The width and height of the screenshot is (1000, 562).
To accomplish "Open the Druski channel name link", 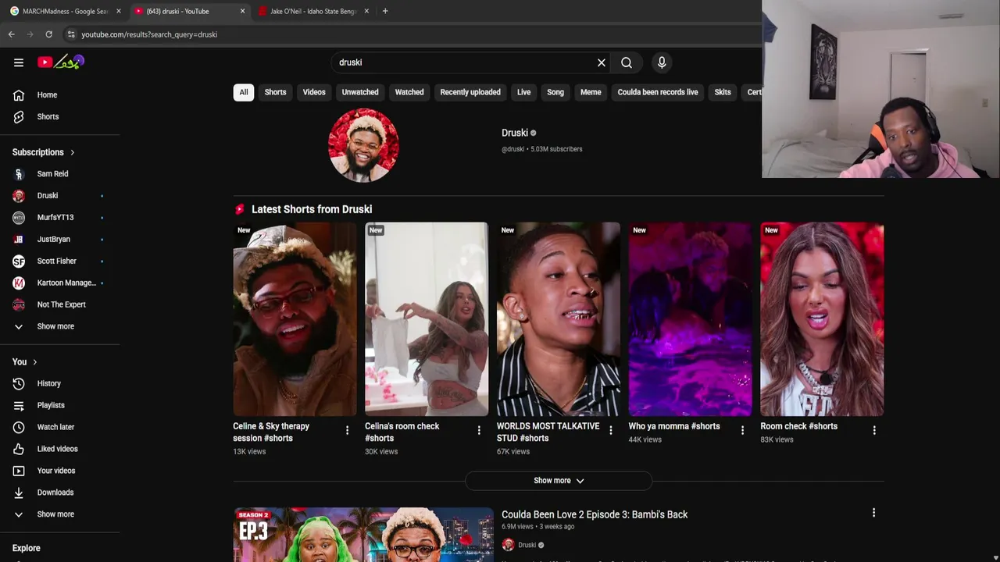I will [x=515, y=133].
